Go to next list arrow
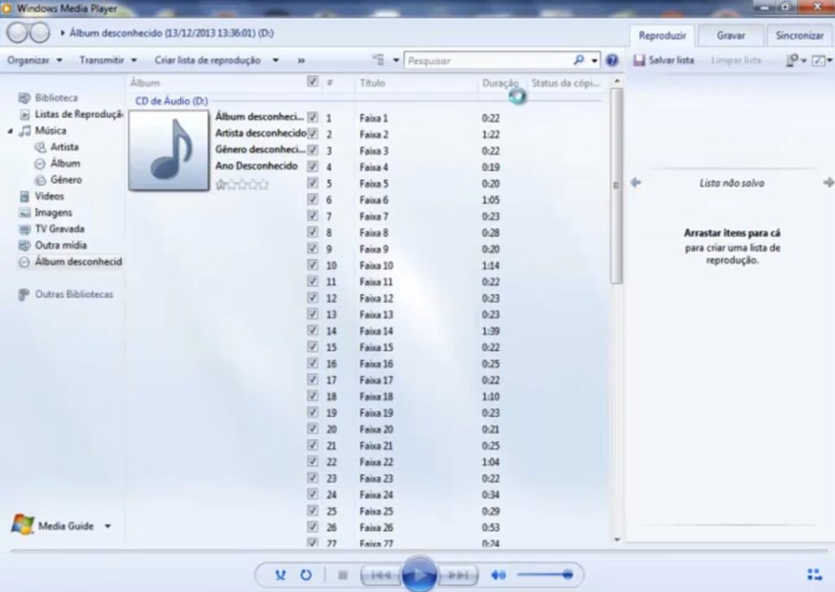The image size is (835, 592). pos(828,183)
